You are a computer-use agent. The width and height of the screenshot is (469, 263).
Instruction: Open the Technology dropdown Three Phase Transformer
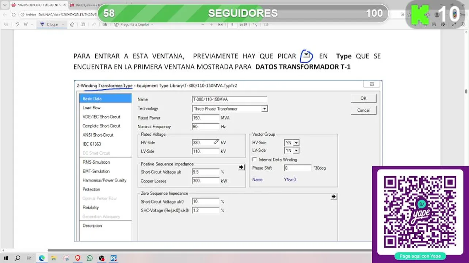(x=230, y=109)
